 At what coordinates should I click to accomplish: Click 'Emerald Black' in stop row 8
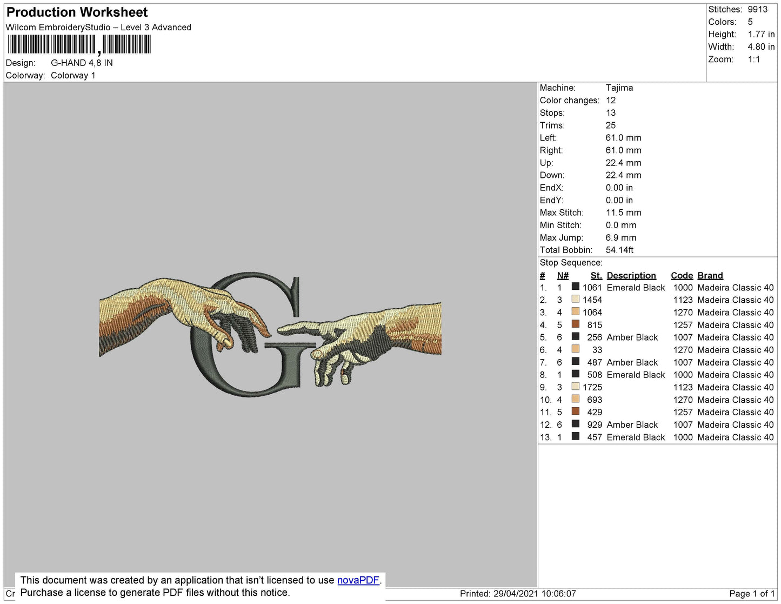click(x=636, y=375)
